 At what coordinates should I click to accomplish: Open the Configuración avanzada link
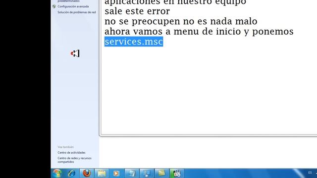73,6
